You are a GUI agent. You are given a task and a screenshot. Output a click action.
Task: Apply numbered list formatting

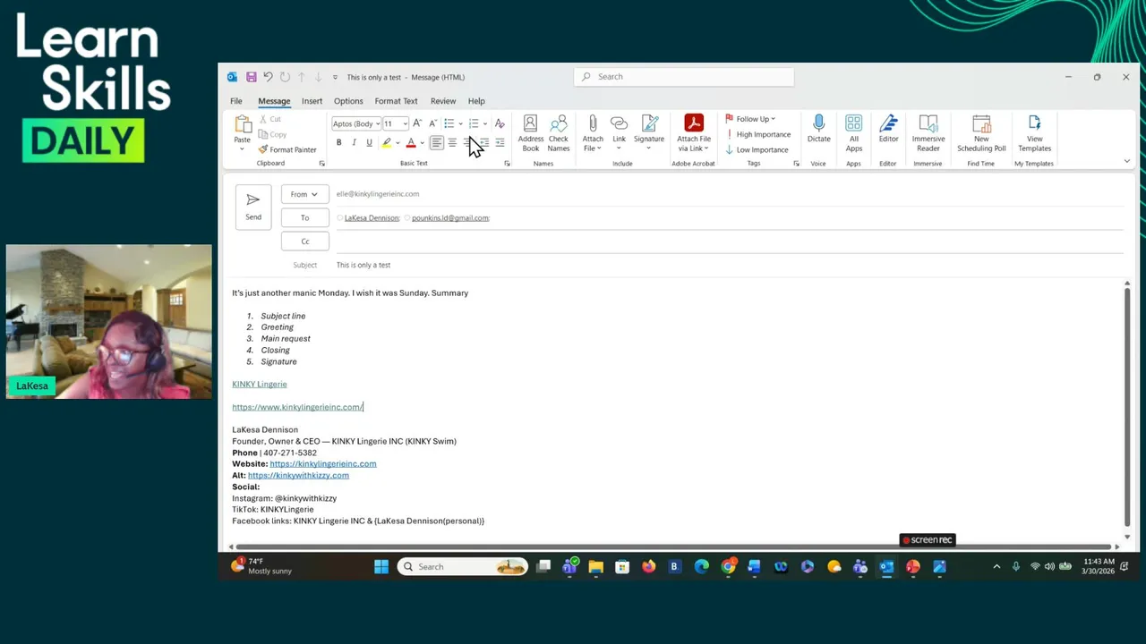pyautogui.click(x=474, y=123)
